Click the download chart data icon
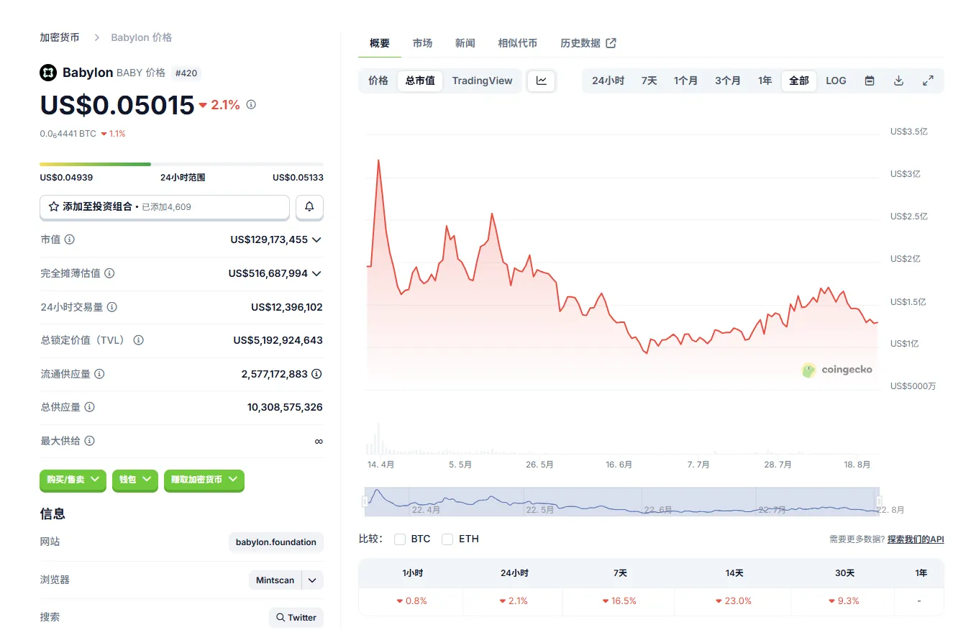Viewport: 971px width, 630px height. [x=898, y=81]
